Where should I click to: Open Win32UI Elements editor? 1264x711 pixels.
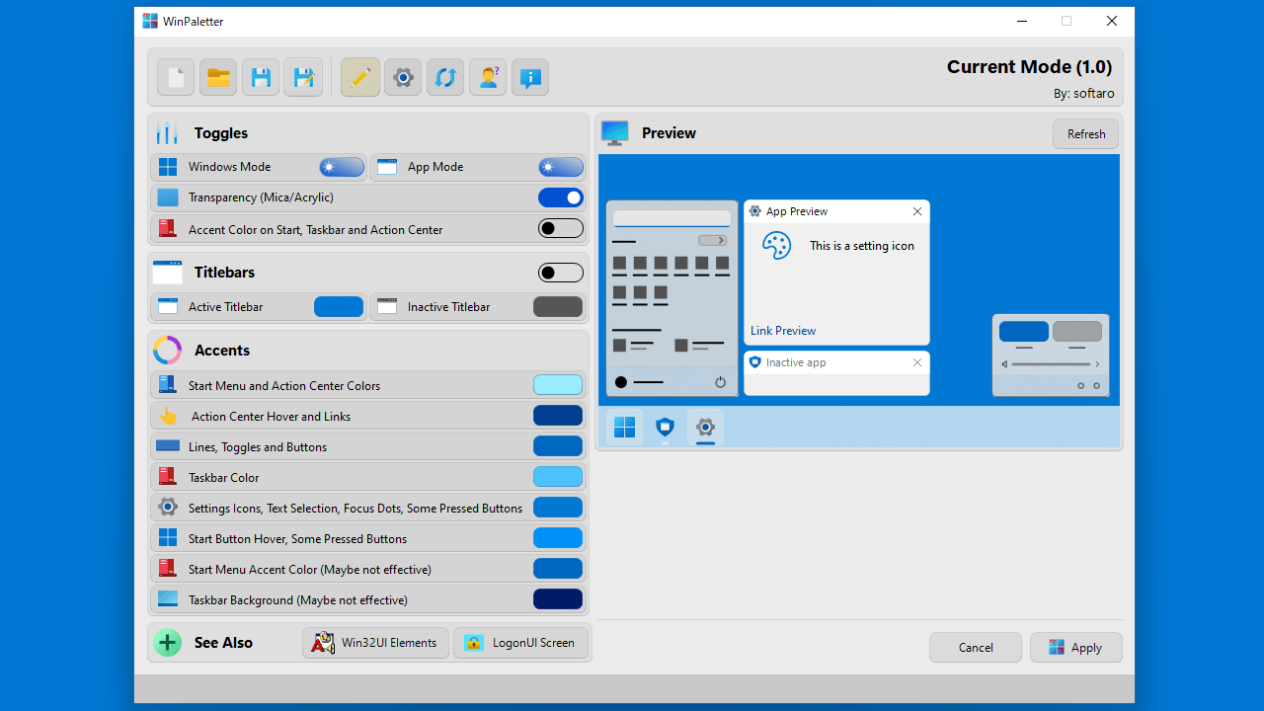375,643
